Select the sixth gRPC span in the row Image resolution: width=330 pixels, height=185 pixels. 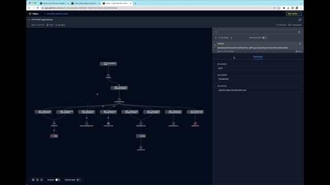click(152, 112)
